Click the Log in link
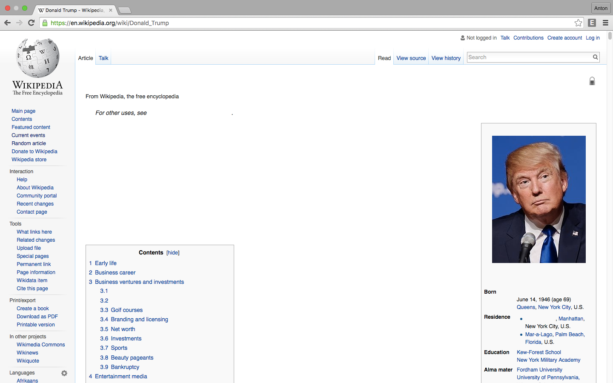 [593, 38]
